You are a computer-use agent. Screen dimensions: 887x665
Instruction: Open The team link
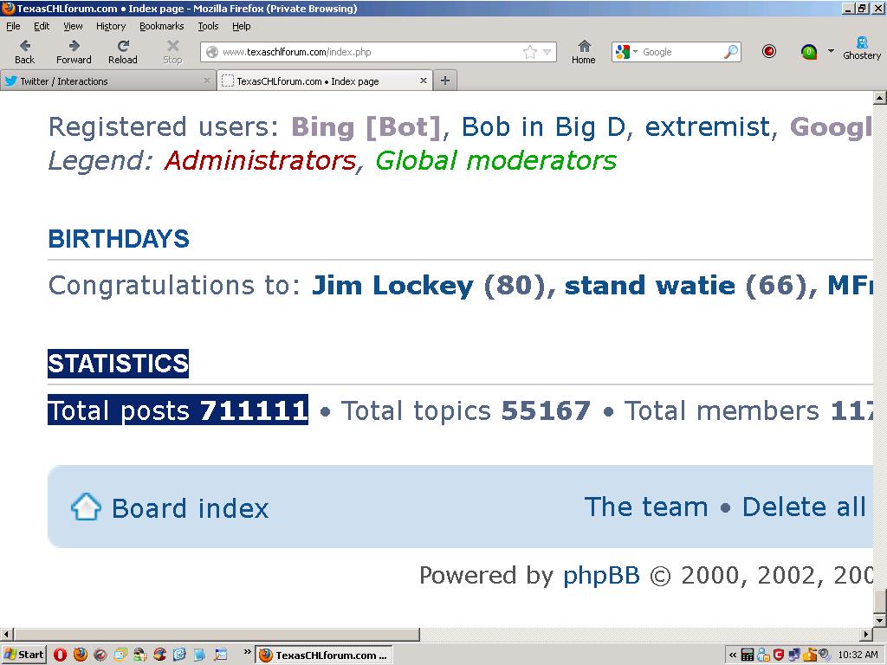tap(646, 507)
